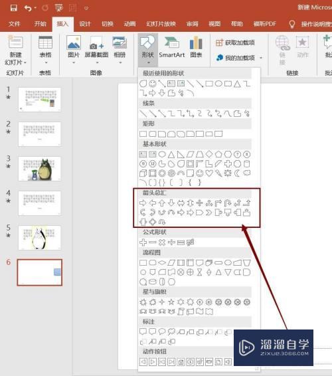Click 获取加载项 button
Screen dimensions: 332x376
pos(235,43)
